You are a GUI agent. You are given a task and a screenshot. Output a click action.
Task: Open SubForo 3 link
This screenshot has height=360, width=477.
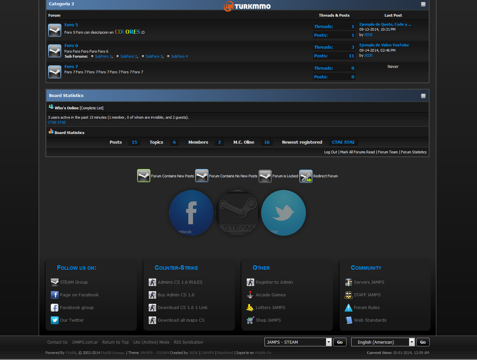[154, 56]
